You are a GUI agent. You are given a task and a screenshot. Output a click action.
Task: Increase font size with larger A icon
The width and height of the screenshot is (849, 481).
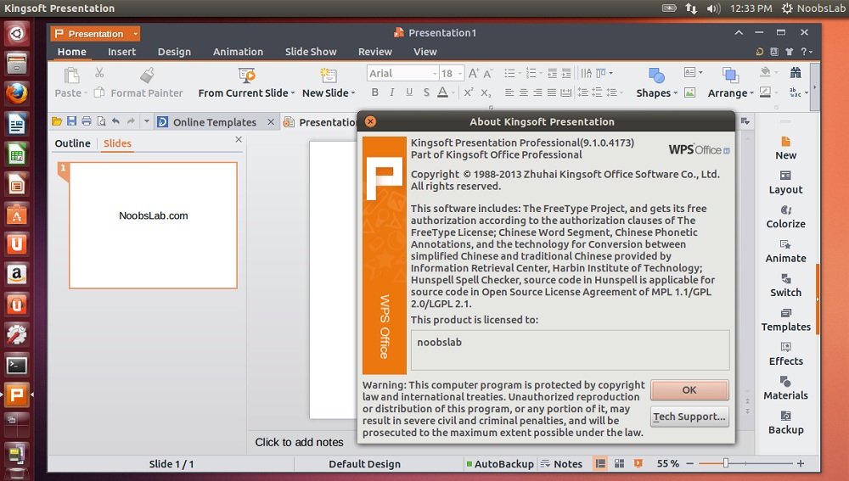[474, 73]
